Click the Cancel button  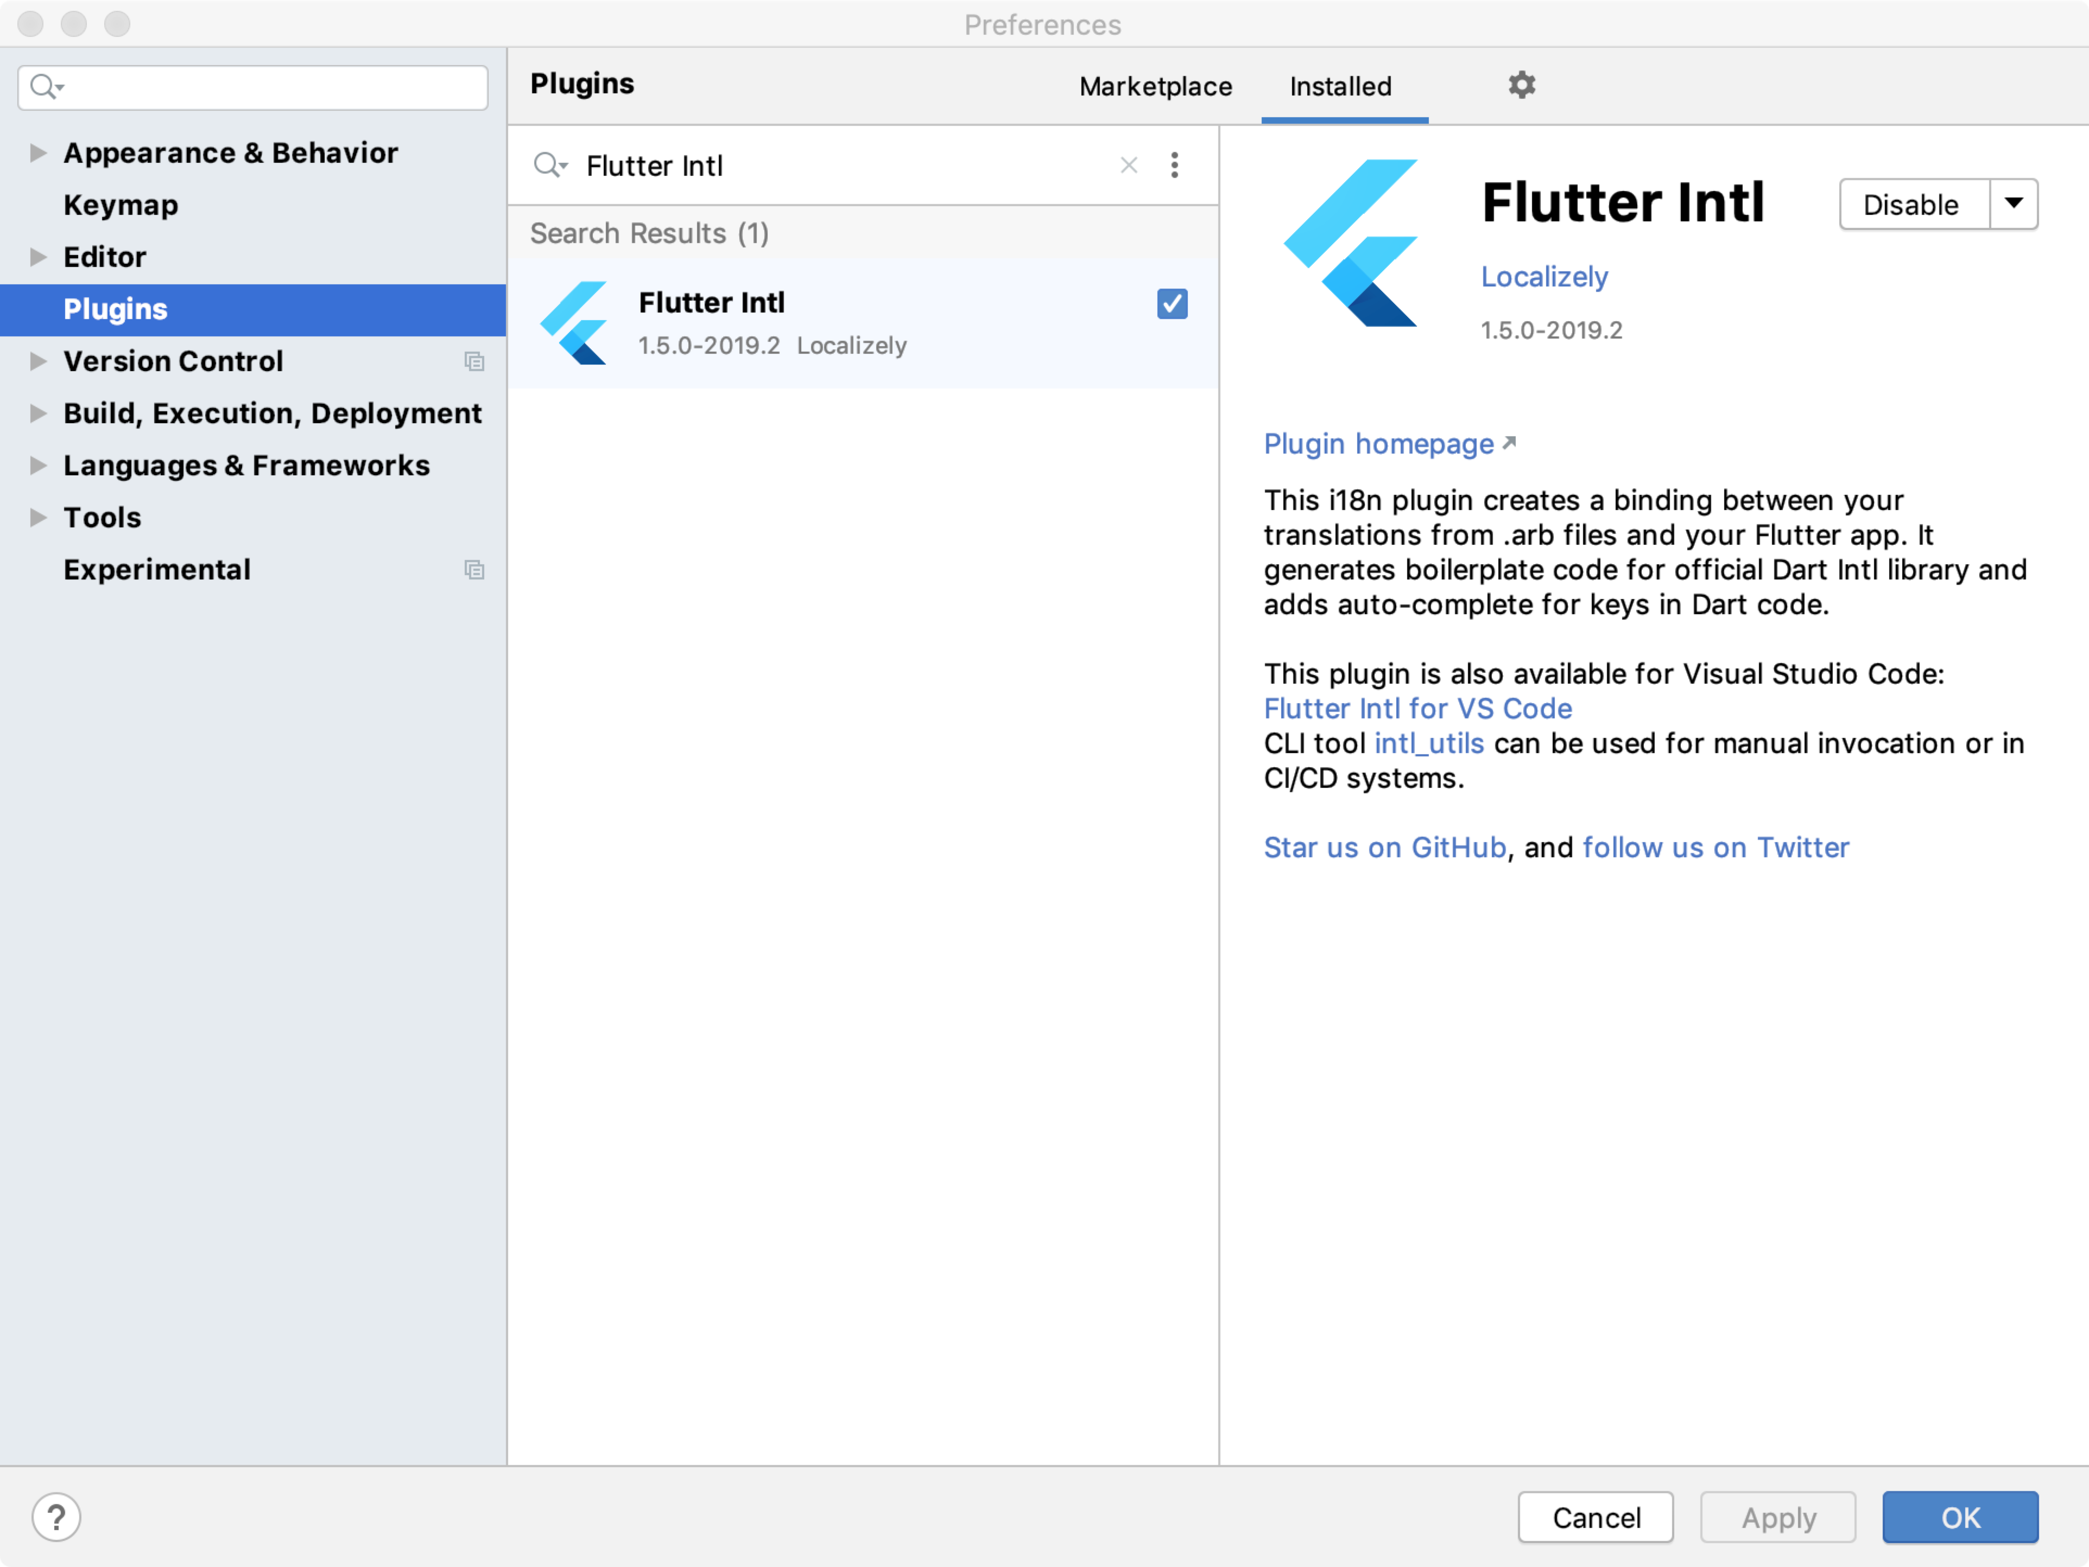[x=1595, y=1518]
